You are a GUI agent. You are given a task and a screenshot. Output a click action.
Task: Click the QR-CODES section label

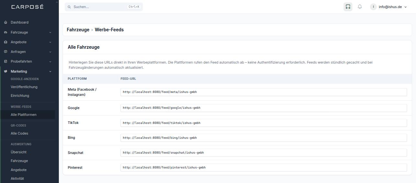tap(18, 126)
